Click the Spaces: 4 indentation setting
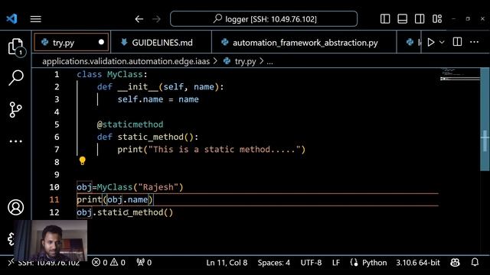Screen dimensions: 490x275 [274, 263]
